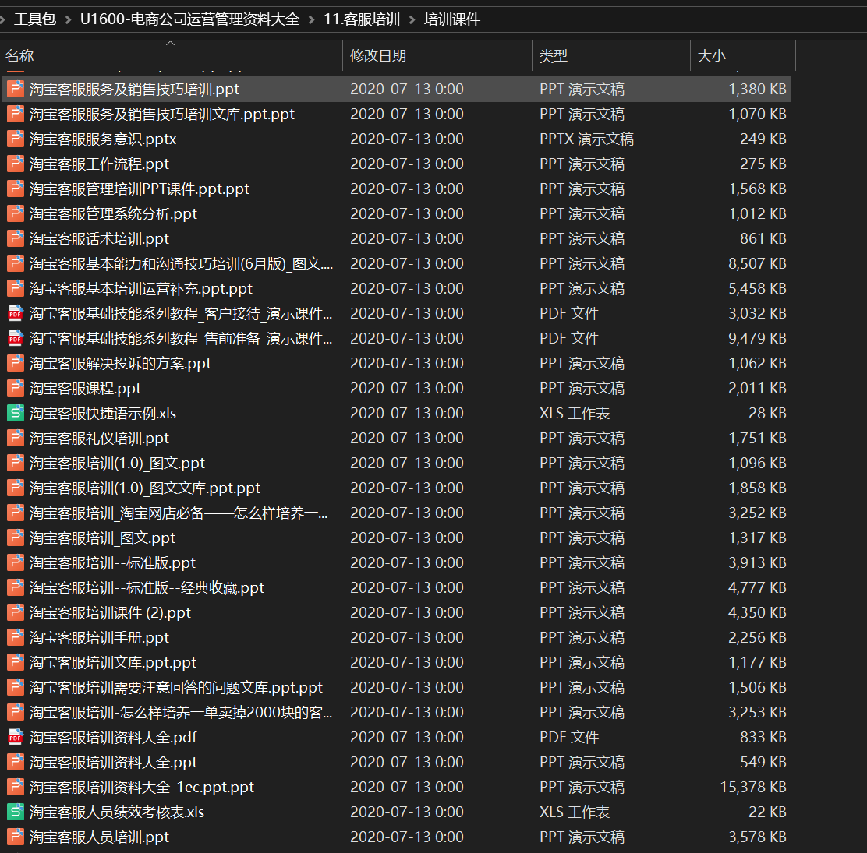Click the PPT icon for 淘宝客服工作流程.ppt

point(16,164)
